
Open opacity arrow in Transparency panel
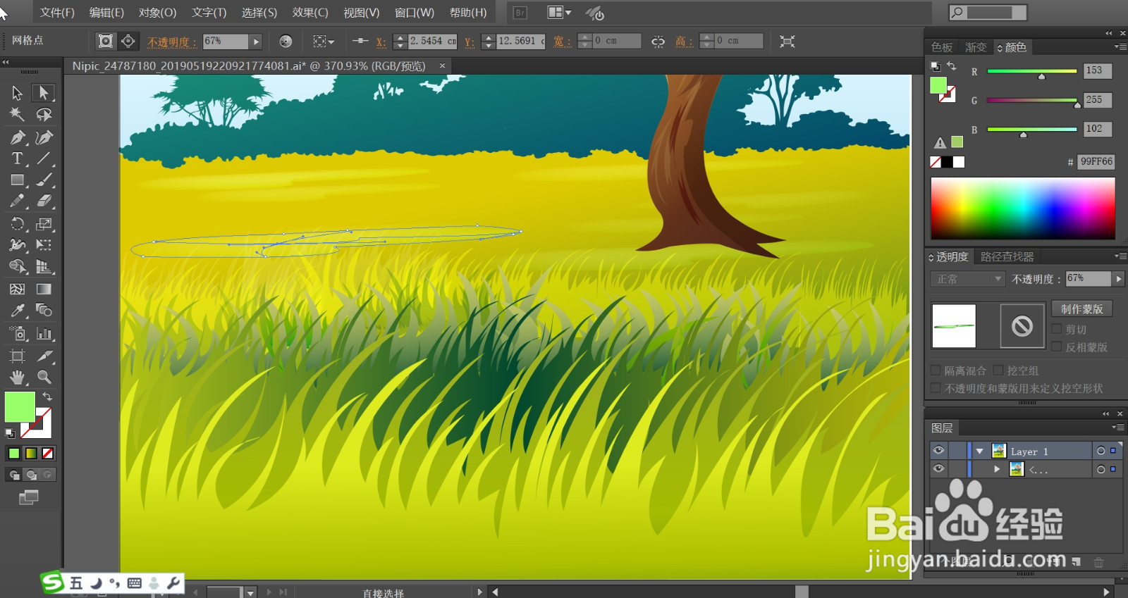[1118, 279]
